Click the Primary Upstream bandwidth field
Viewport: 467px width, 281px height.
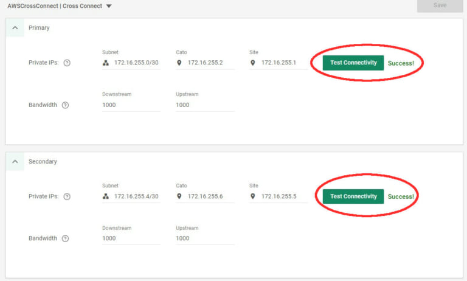point(204,105)
